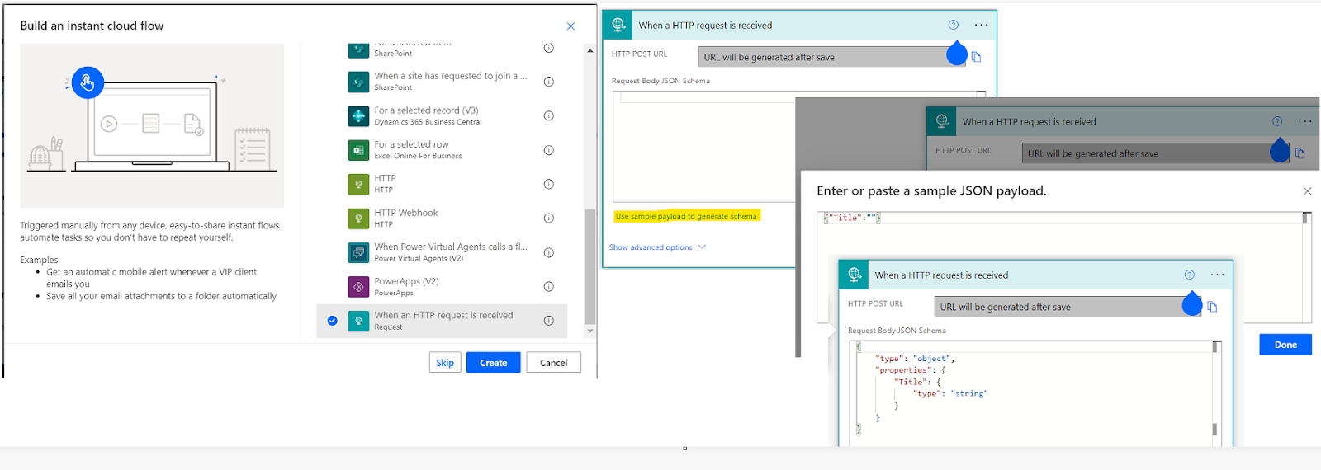Click HTTP POST URL field in top card
Image resolution: width=1321 pixels, height=470 pixels.
coord(831,57)
